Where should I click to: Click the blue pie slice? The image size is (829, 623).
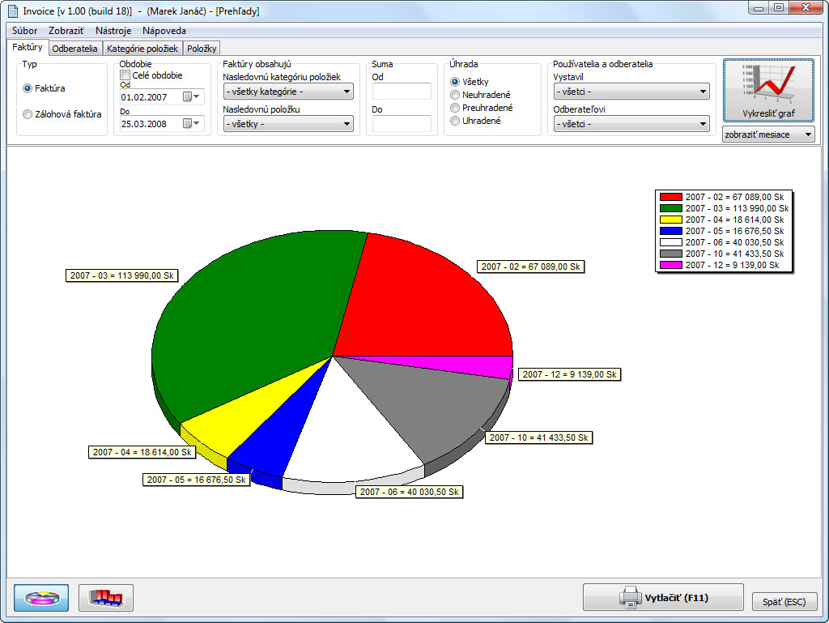[275, 439]
